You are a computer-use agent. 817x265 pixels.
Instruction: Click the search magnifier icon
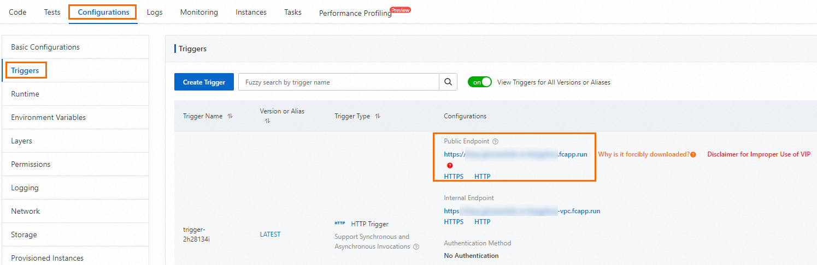coord(448,82)
